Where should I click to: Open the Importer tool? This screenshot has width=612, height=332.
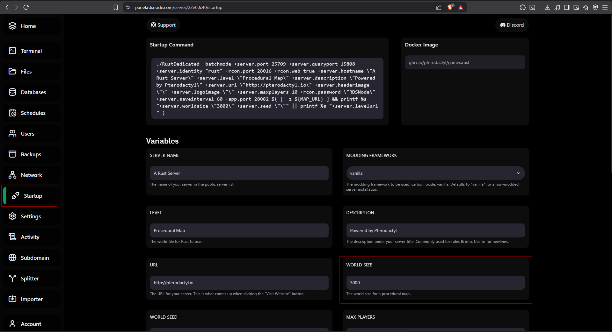[31, 299]
